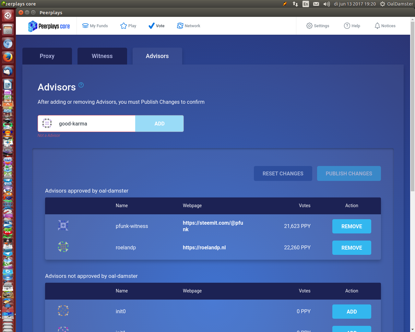Open Thunderbird mail from the dock
The height and width of the screenshot is (332, 415).
[x=8, y=71]
